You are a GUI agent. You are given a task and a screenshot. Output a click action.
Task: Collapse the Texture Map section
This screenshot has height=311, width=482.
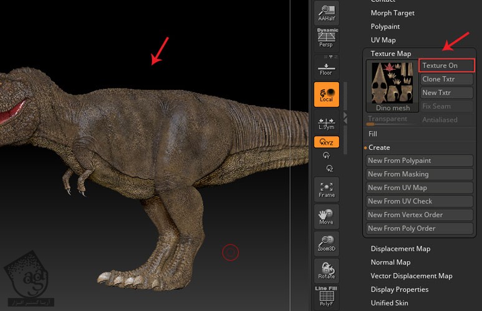tap(391, 53)
